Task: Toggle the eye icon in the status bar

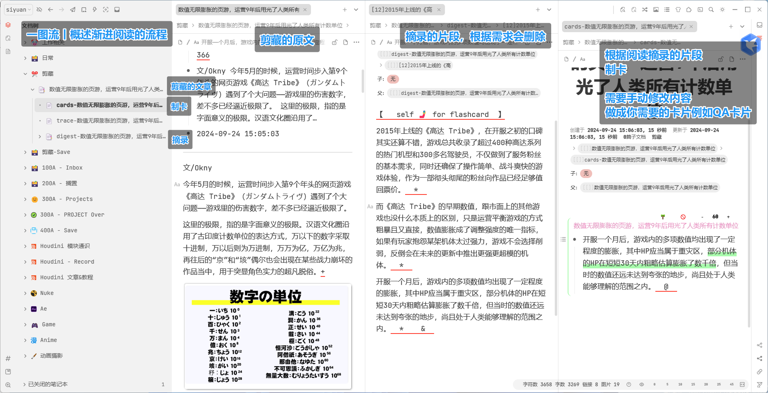Action: pos(642,385)
